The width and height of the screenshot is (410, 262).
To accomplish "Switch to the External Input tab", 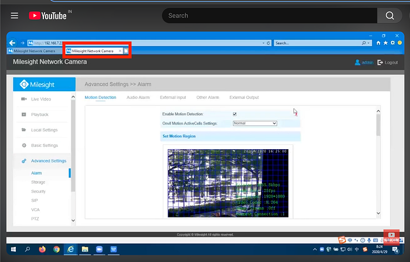I will point(173,97).
